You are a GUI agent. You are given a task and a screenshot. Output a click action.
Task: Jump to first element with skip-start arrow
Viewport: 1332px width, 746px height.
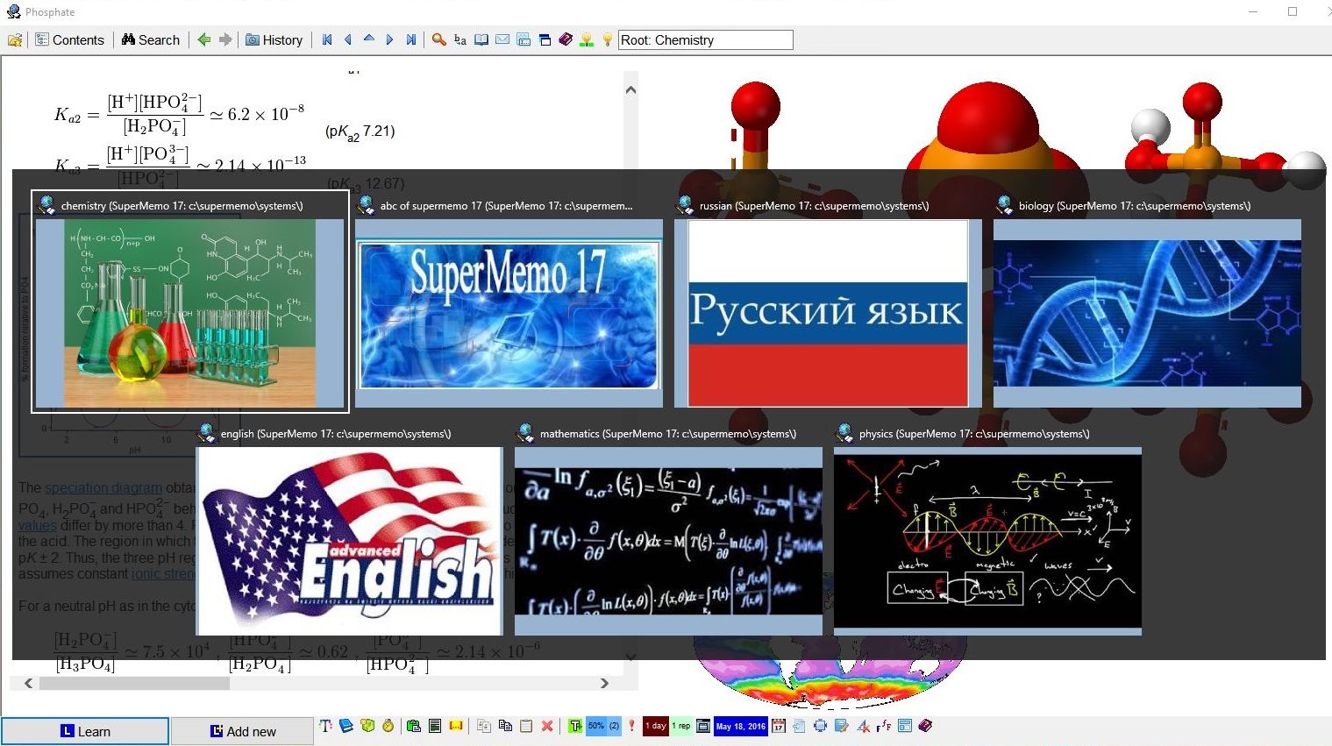pos(327,40)
